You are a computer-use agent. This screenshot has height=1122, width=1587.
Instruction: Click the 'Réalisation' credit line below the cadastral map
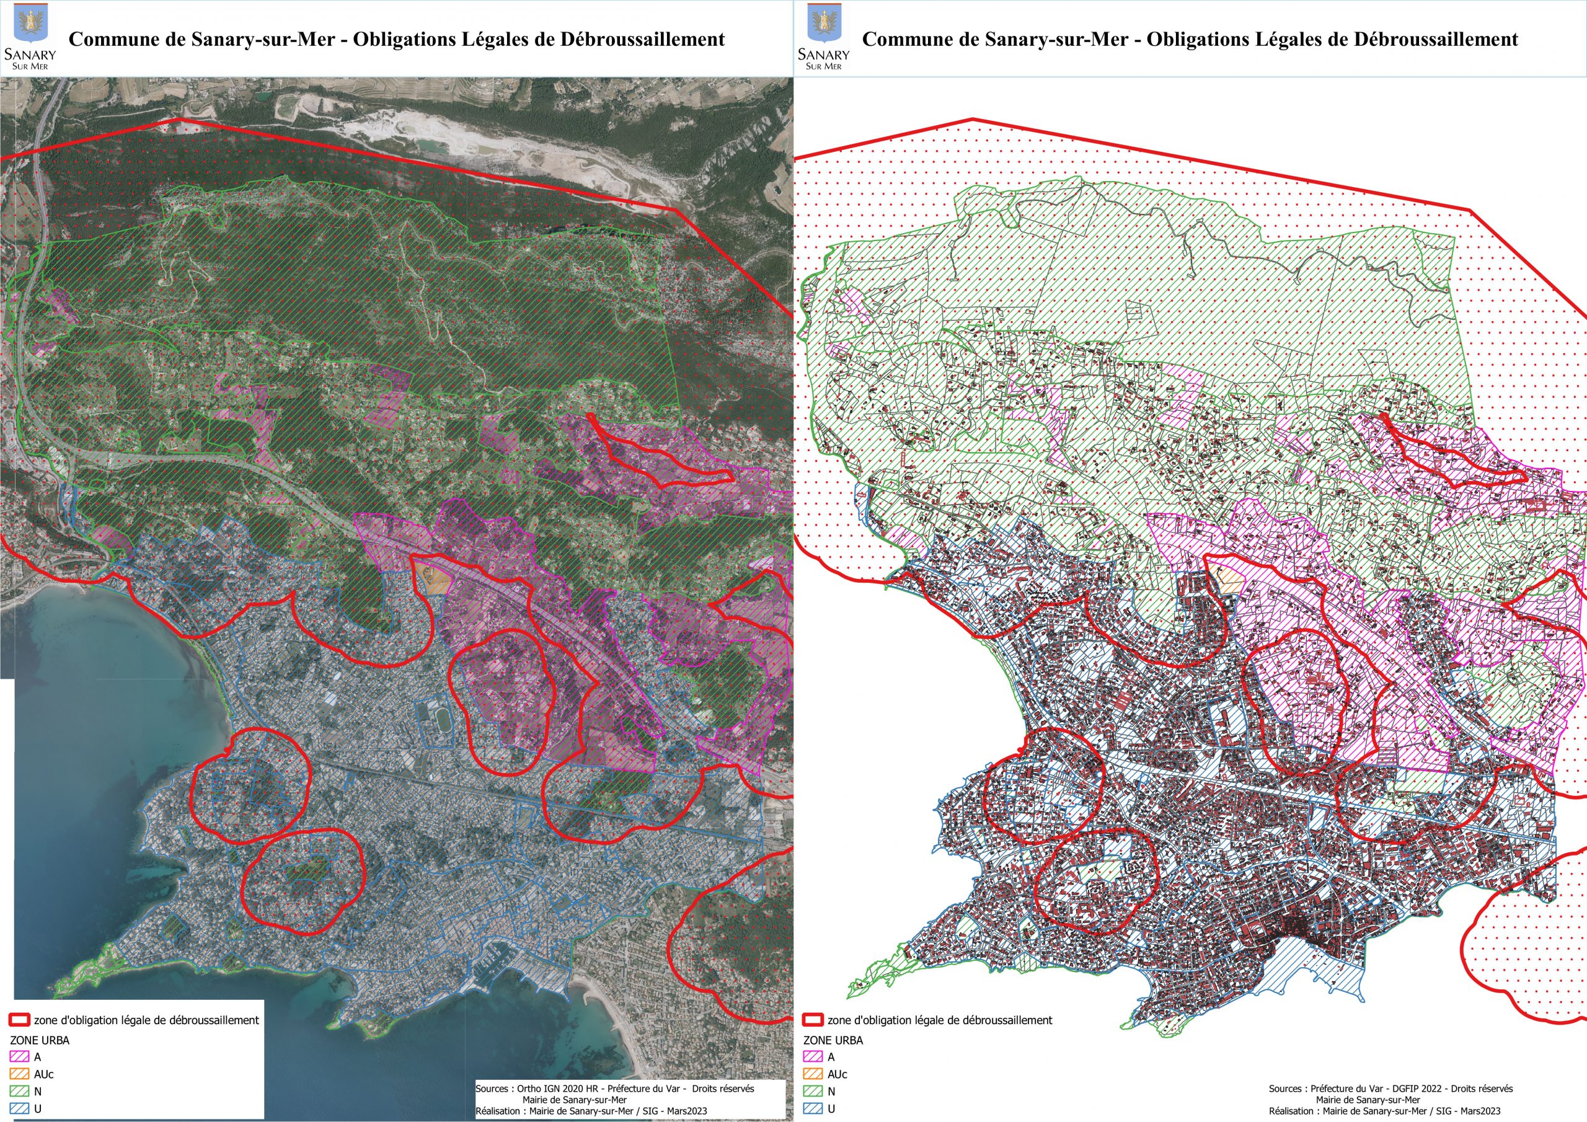click(x=1384, y=1111)
